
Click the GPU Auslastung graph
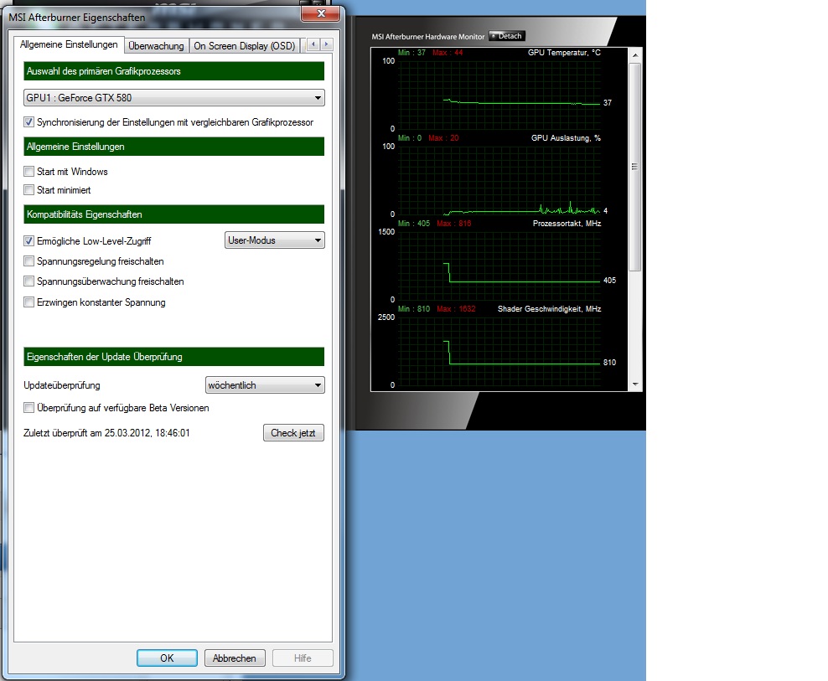[x=499, y=181]
